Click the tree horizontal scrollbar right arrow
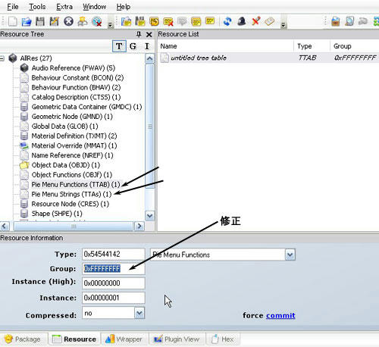Viewport: 379px width, 347px height. (139, 226)
